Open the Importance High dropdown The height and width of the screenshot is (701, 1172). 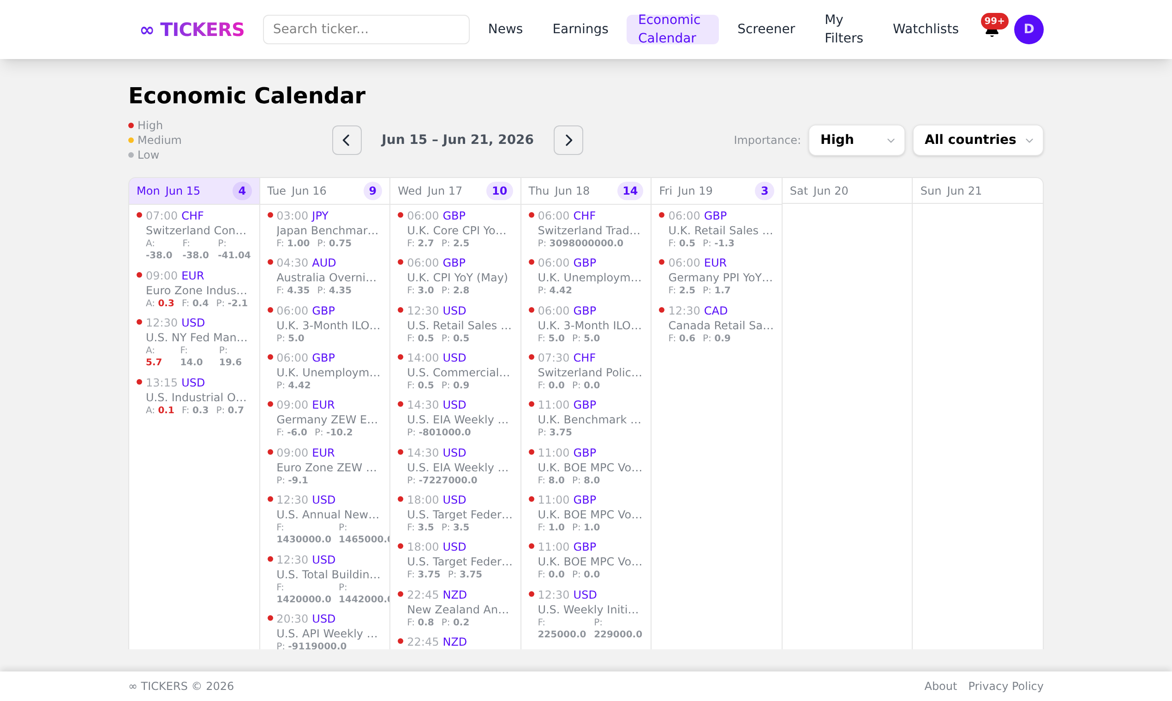[x=856, y=140]
